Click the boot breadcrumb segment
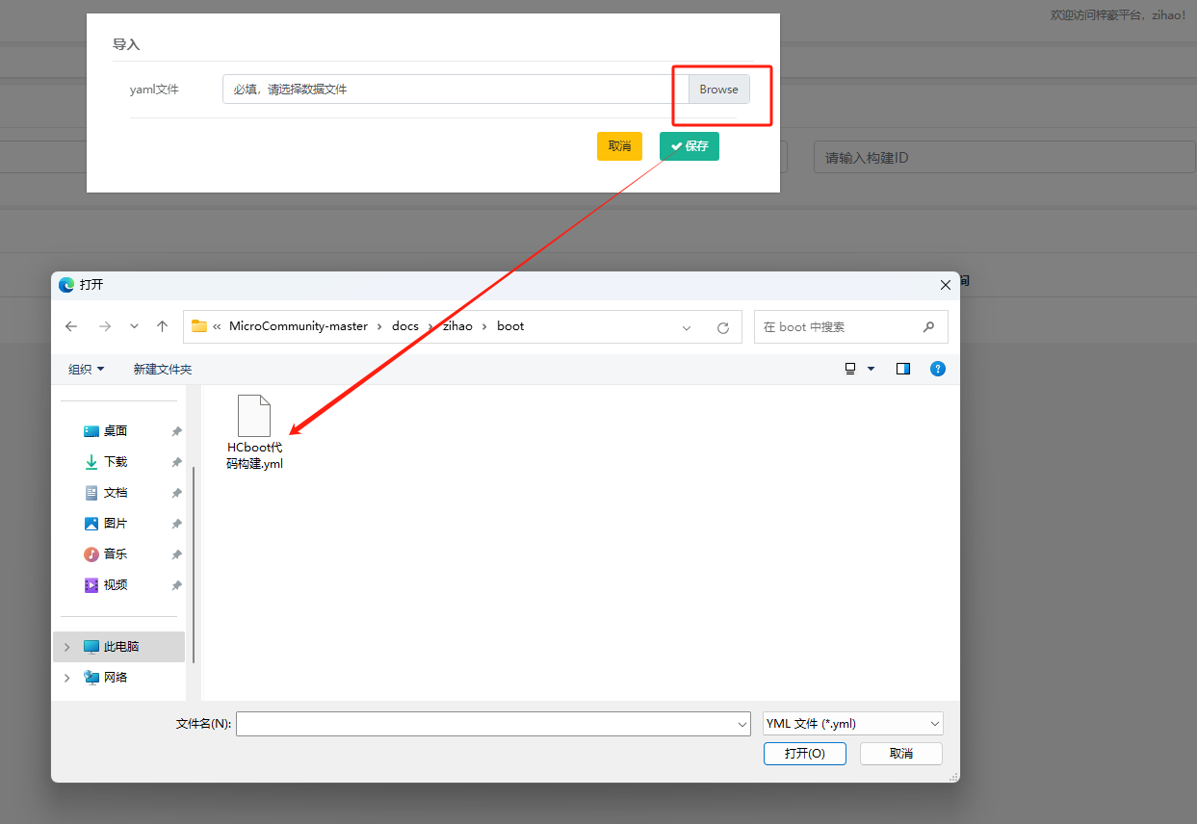This screenshot has width=1197, height=824. (x=510, y=326)
